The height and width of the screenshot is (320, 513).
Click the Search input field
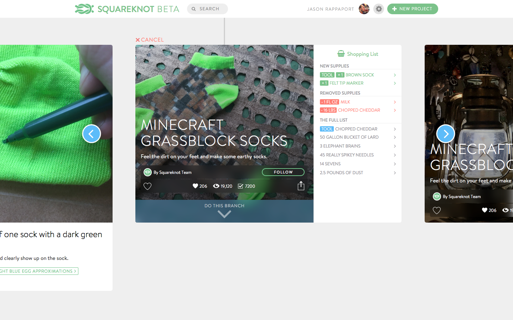coord(207,9)
